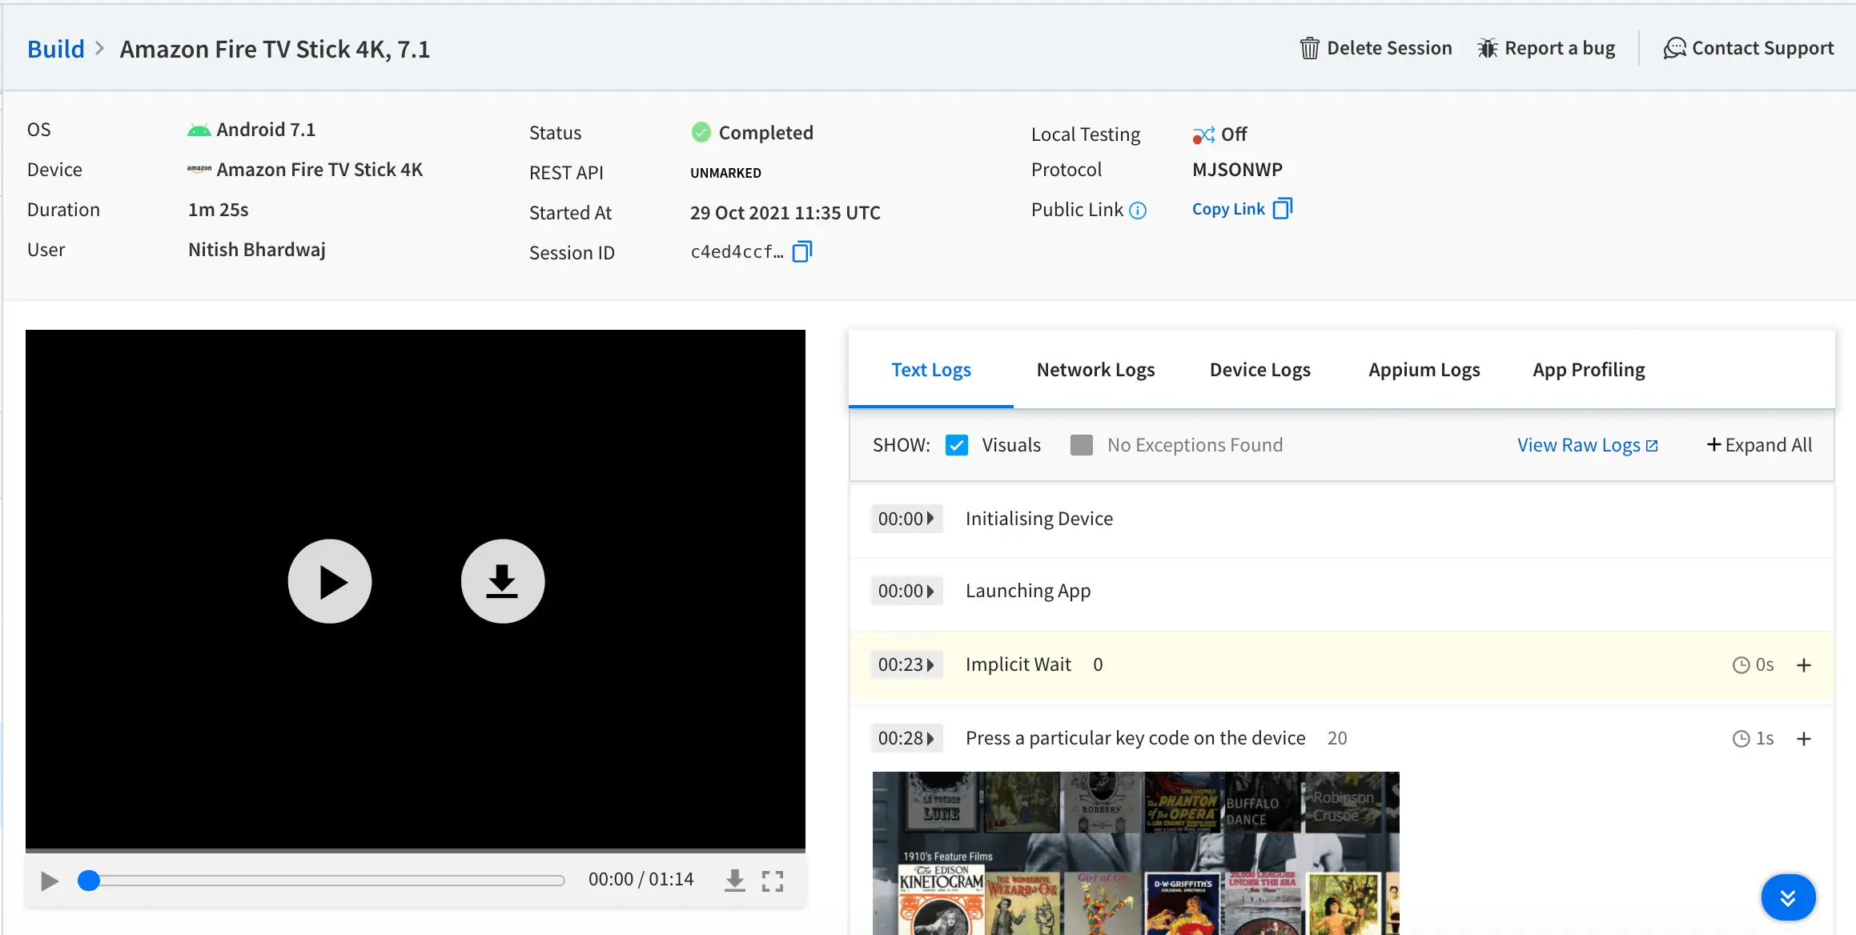The height and width of the screenshot is (935, 1856).
Task: Play the session video recording
Action: (x=329, y=581)
